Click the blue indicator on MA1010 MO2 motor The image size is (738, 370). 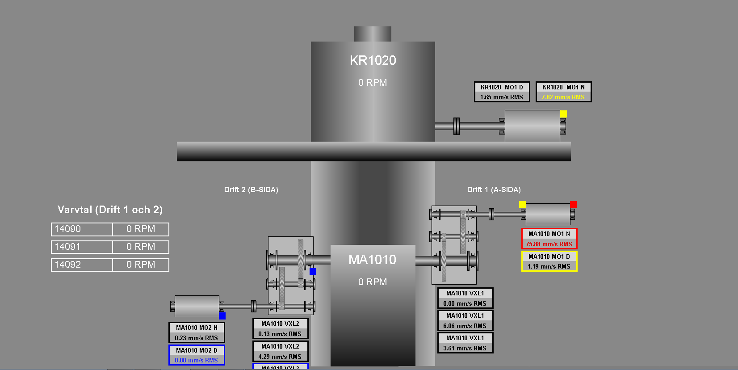point(222,316)
